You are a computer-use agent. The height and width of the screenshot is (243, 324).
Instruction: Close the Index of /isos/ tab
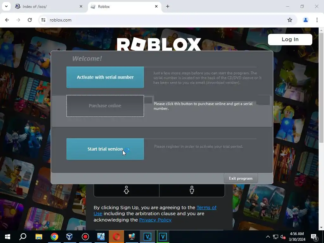(x=81, y=6)
